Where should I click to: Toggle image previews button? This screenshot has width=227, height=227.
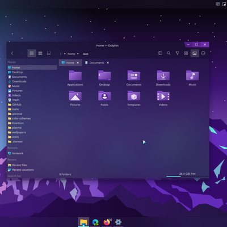coord(195,53)
